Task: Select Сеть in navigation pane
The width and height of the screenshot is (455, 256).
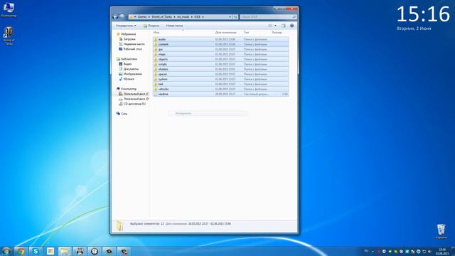Action: [x=122, y=114]
